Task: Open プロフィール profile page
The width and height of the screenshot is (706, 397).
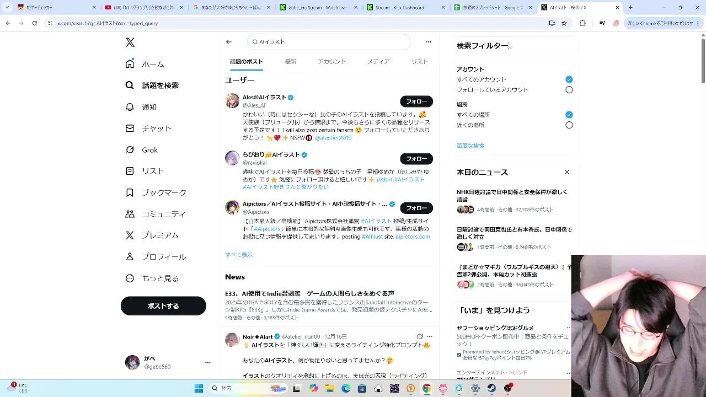Action: tap(156, 256)
